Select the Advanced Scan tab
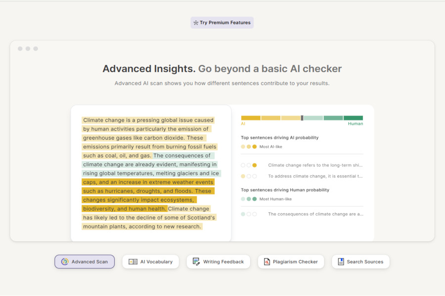This screenshot has width=445, height=296. 85,262
